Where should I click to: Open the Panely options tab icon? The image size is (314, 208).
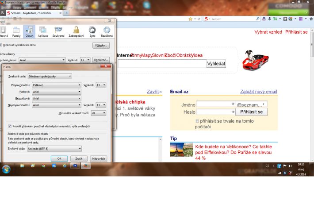pos(16,32)
